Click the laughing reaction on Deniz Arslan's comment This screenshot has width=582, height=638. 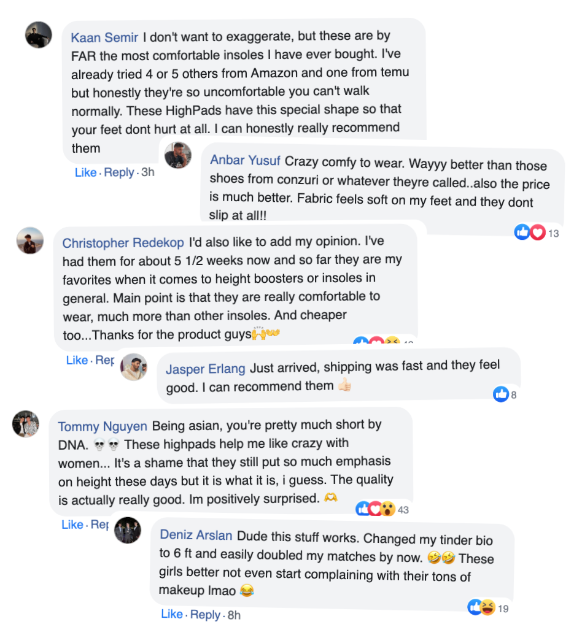(488, 608)
